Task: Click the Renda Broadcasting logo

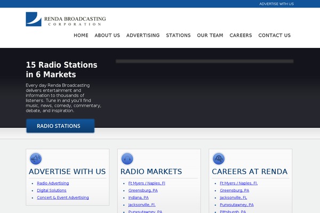Action: click(x=66, y=19)
